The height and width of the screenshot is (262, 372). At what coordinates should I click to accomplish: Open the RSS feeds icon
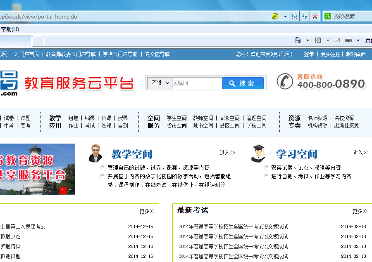tap(318, 40)
